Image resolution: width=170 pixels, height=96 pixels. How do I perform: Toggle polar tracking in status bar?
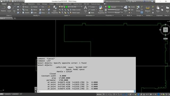[114, 94]
